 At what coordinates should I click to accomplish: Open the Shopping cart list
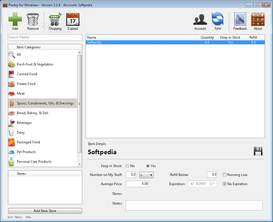coord(55,19)
